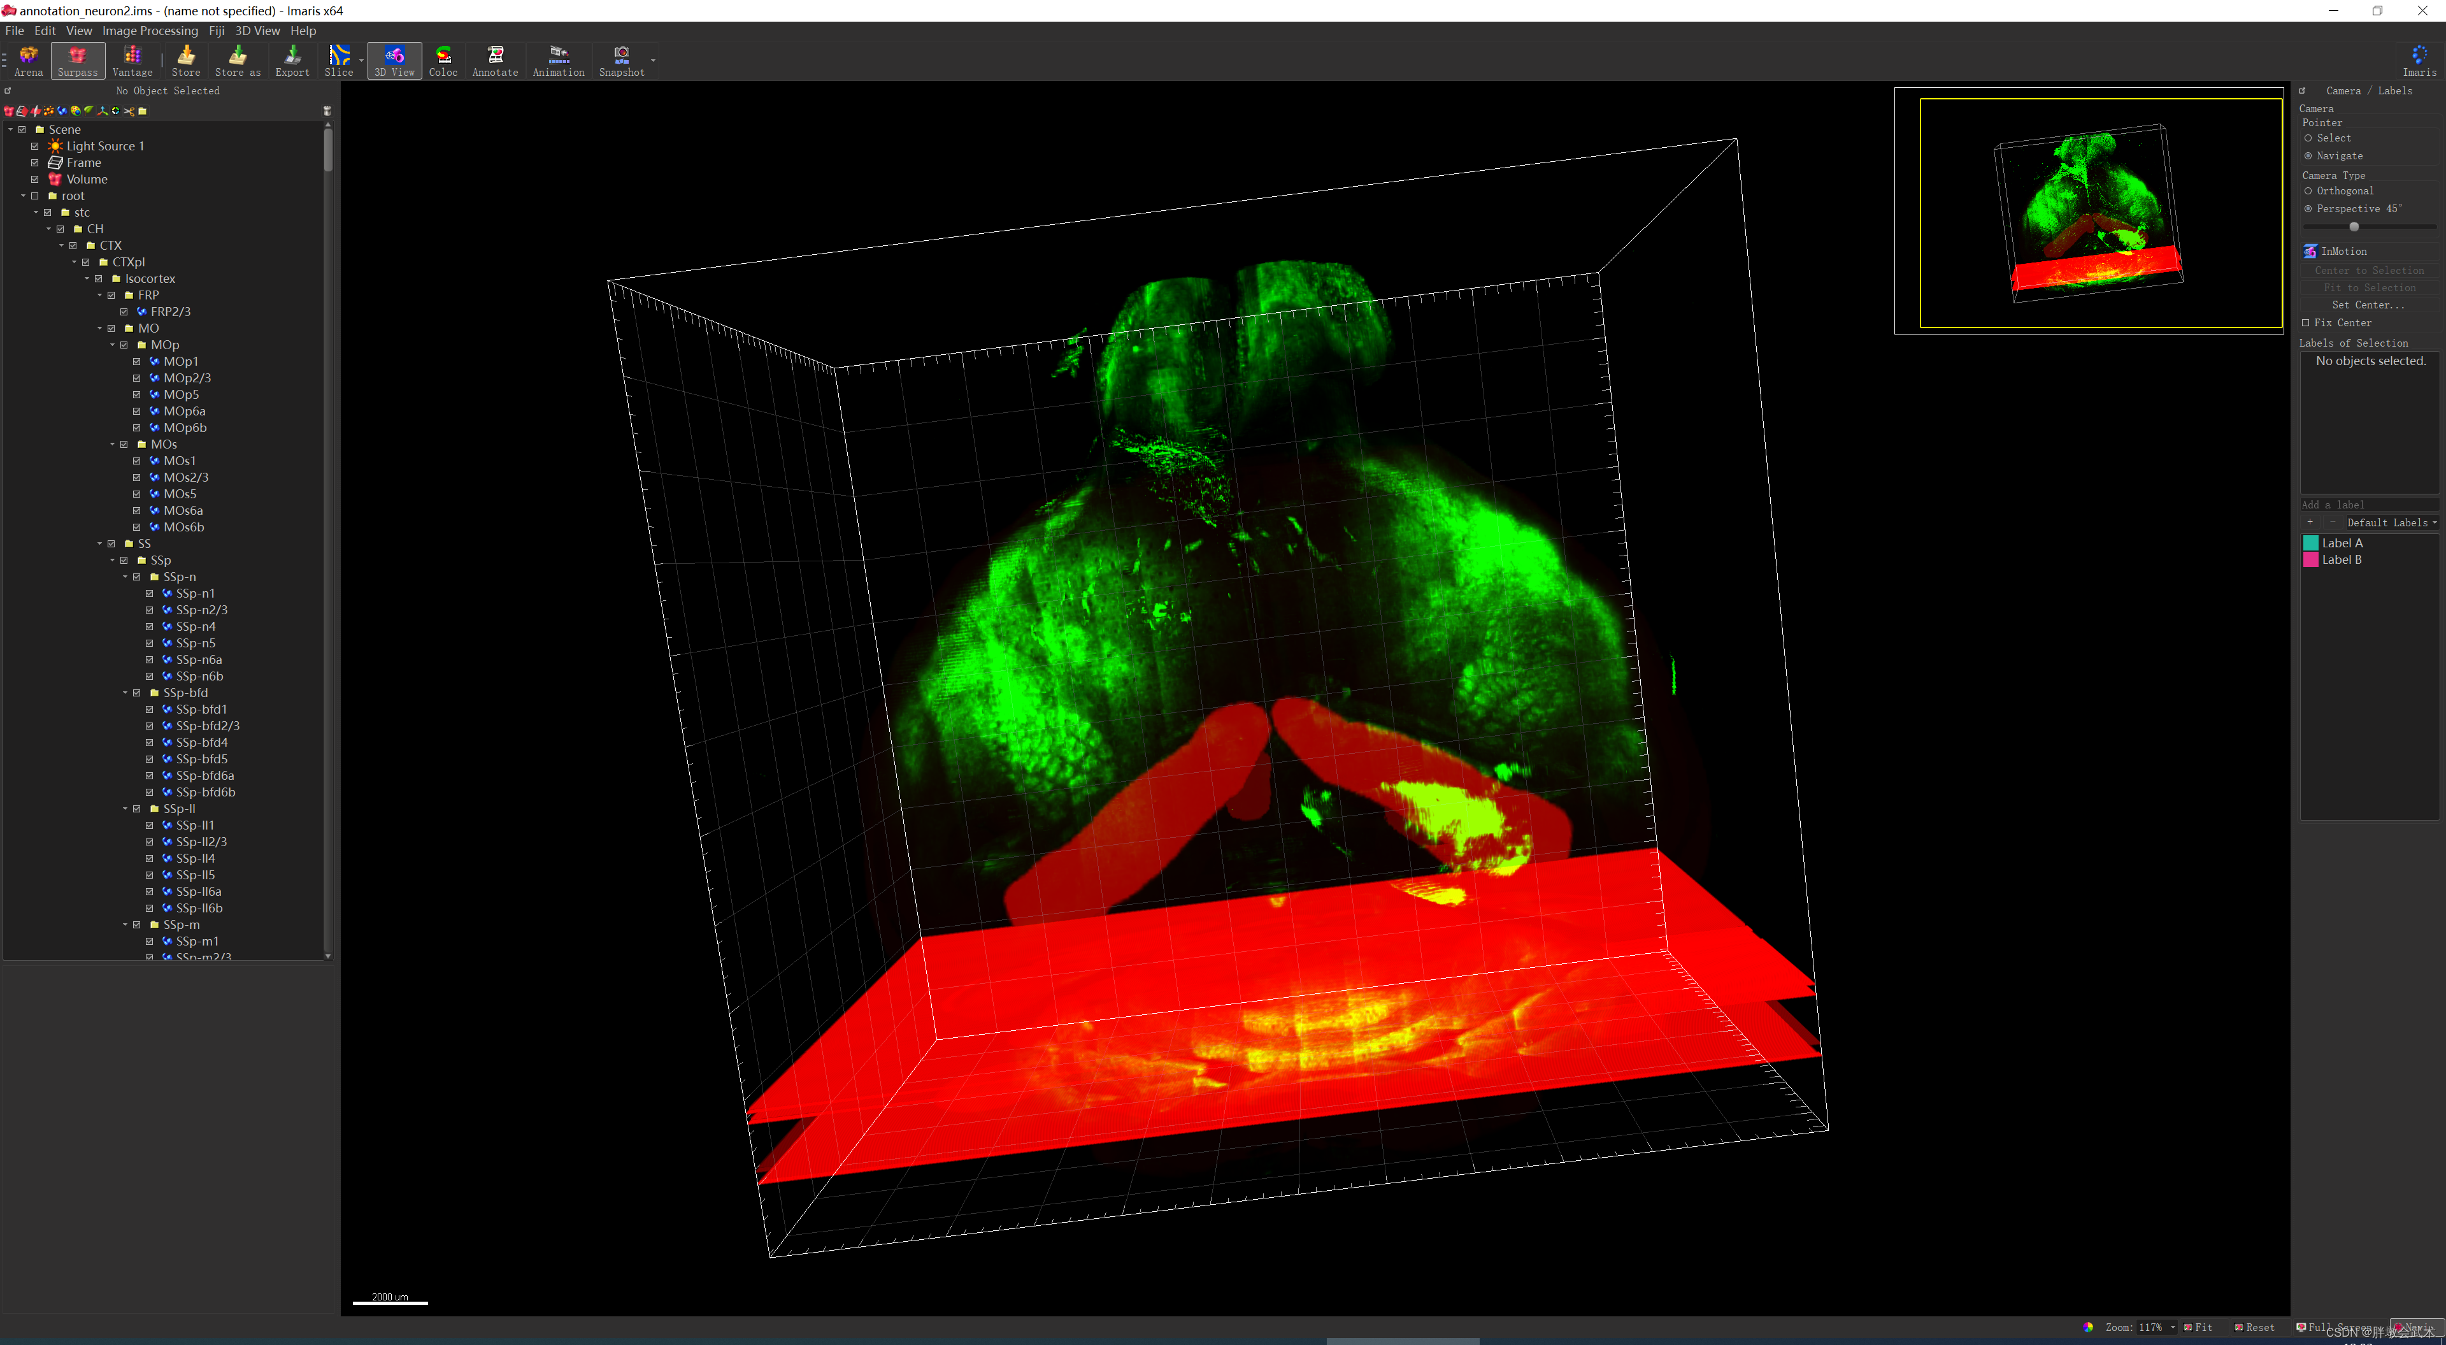Click the scissors crop icon
The height and width of the screenshot is (1345, 2446).
point(129,111)
